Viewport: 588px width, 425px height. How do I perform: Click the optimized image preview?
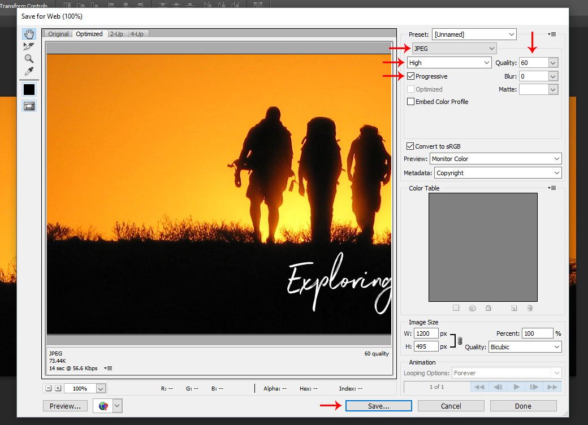tap(219, 194)
